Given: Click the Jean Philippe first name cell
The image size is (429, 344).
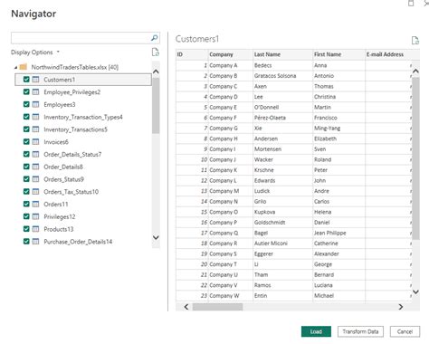Looking at the screenshot, I should point(338,233).
